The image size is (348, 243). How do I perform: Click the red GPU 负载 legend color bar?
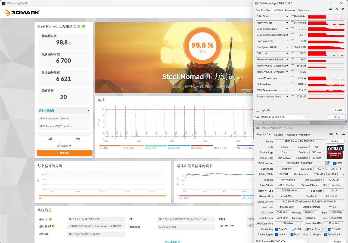(202, 146)
